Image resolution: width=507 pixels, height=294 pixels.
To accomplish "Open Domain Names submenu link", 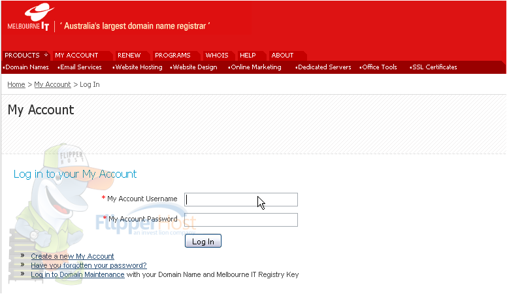I will (27, 67).
